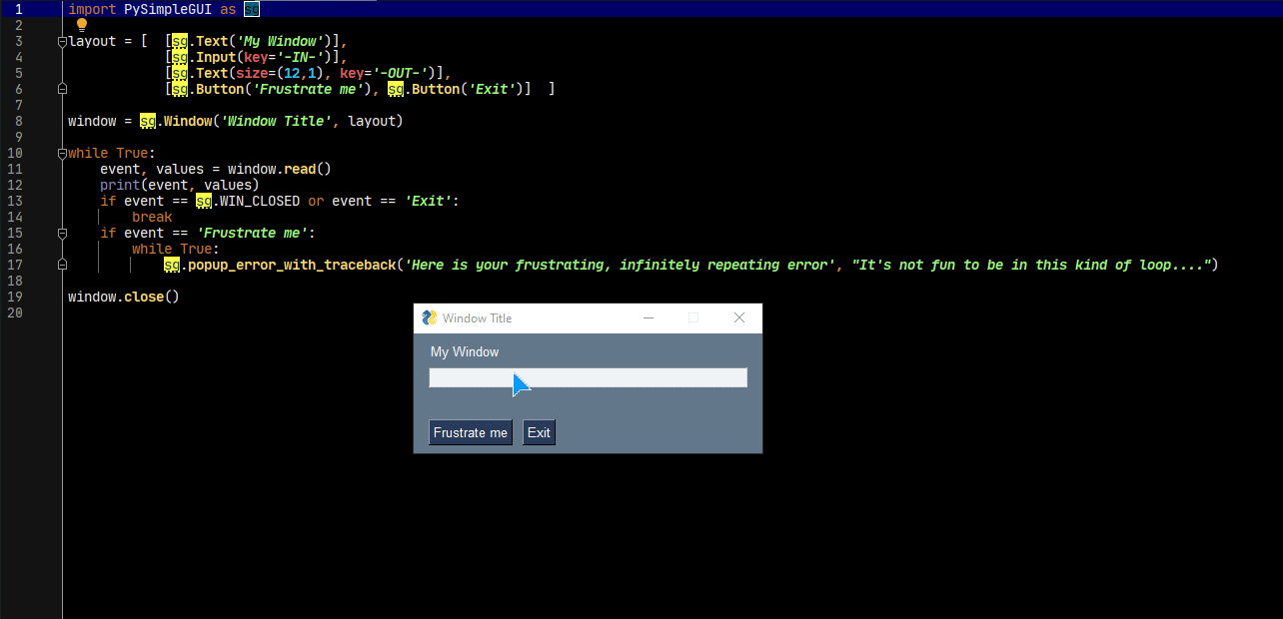Click the fold end marker on line 6
1283x619 pixels.
pos(62,90)
